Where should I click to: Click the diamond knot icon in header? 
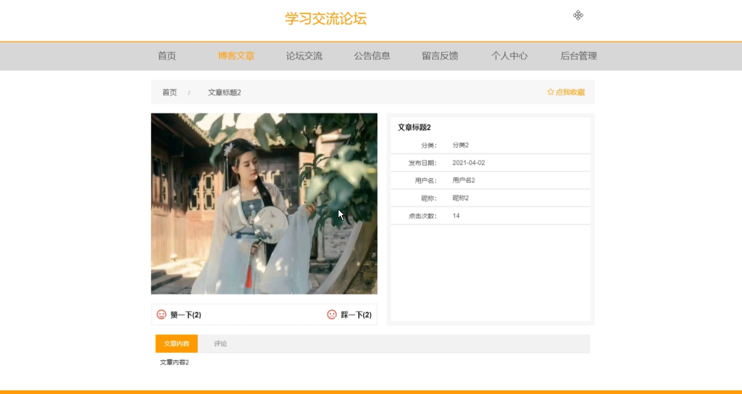tap(578, 15)
